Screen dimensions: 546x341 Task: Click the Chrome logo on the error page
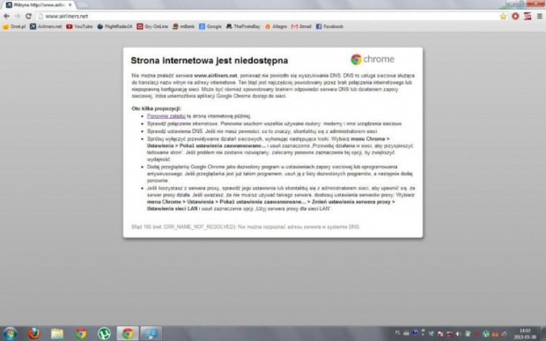coord(373,59)
